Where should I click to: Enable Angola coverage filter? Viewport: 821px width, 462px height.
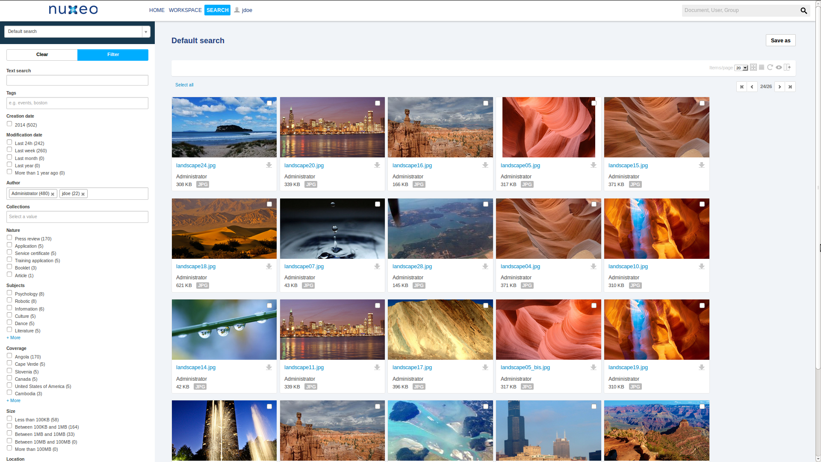click(x=9, y=356)
